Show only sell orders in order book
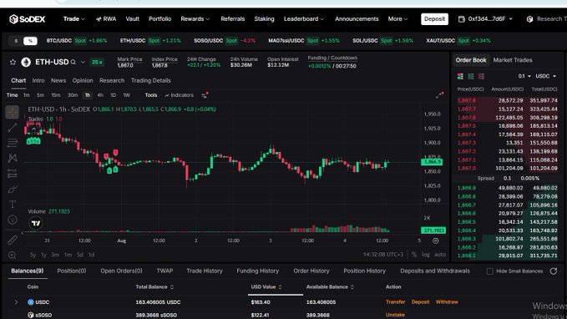The height and width of the screenshot is (319, 567). pyautogui.click(x=481, y=76)
